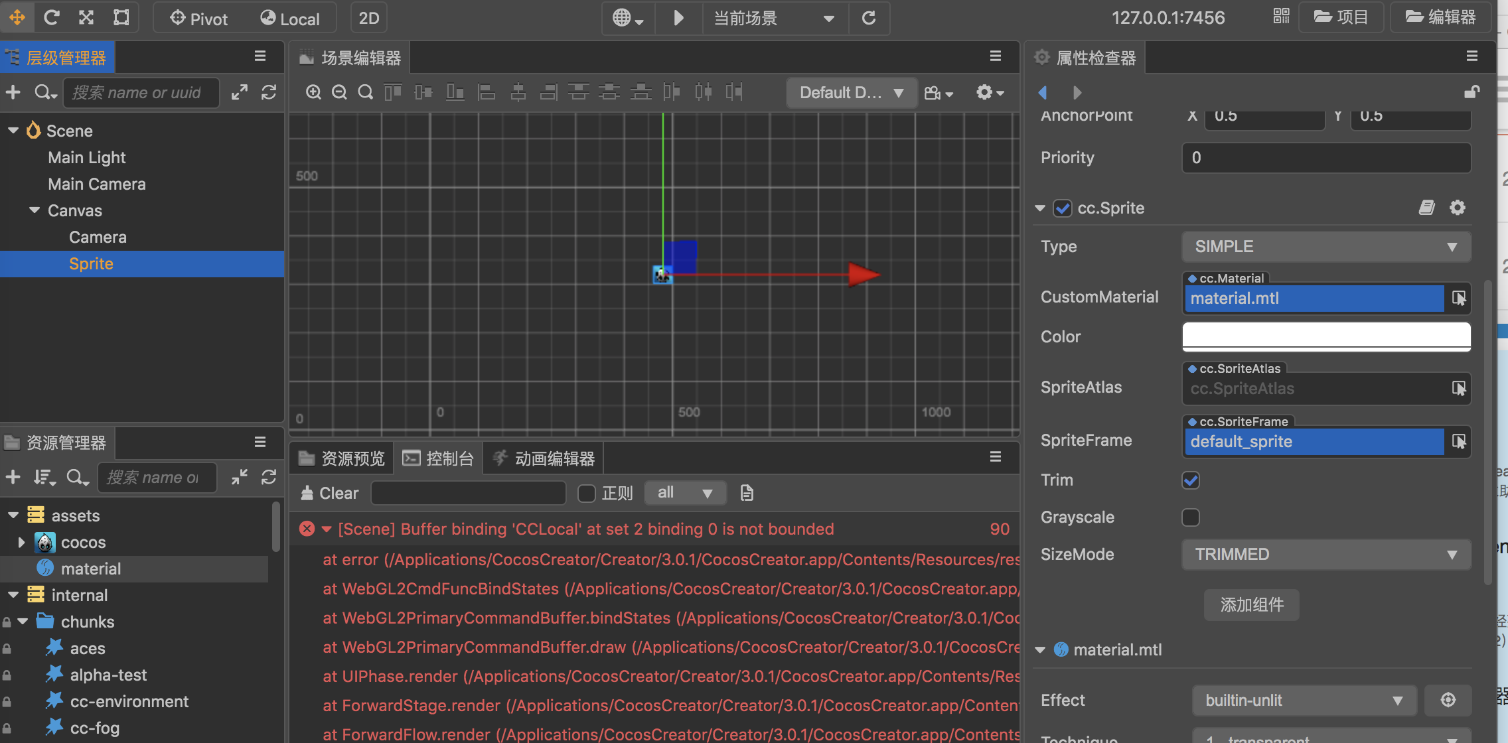Click the inspector lock icon
Image resolution: width=1508 pixels, height=743 pixels.
pyautogui.click(x=1471, y=92)
